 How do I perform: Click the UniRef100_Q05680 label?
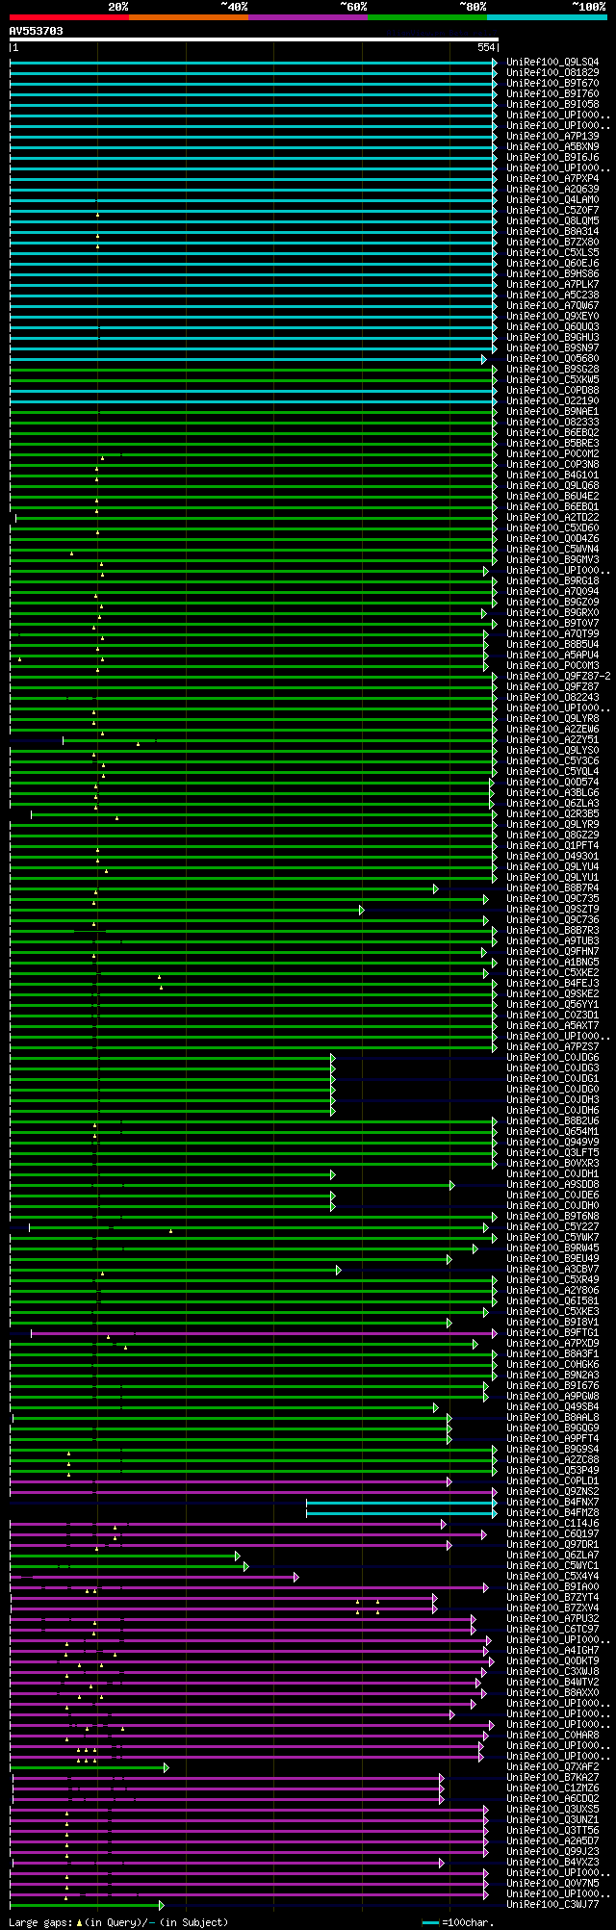pos(552,358)
